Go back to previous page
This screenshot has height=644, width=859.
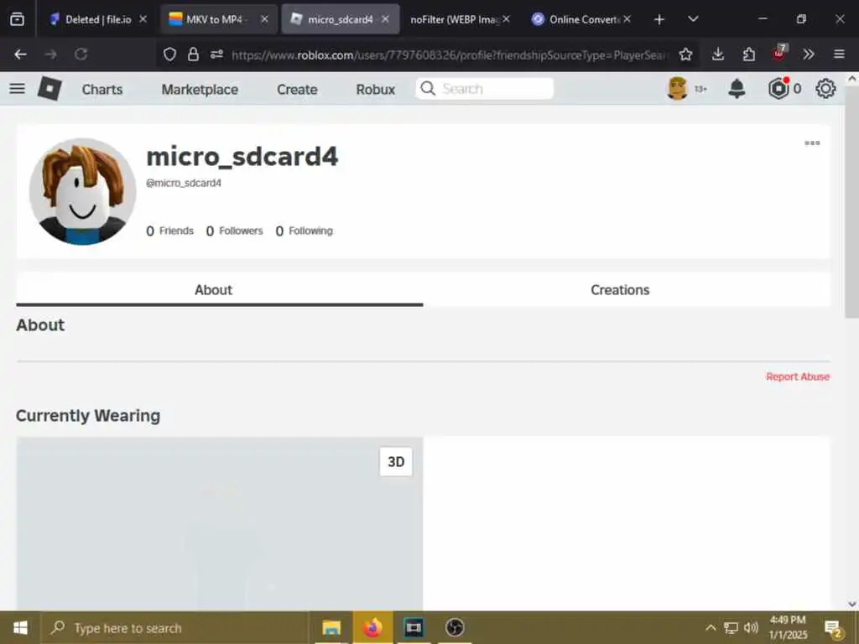coord(20,55)
